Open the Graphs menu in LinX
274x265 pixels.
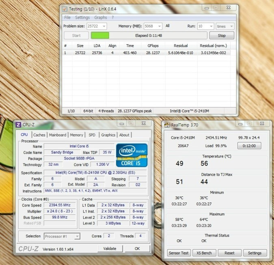point(101,17)
